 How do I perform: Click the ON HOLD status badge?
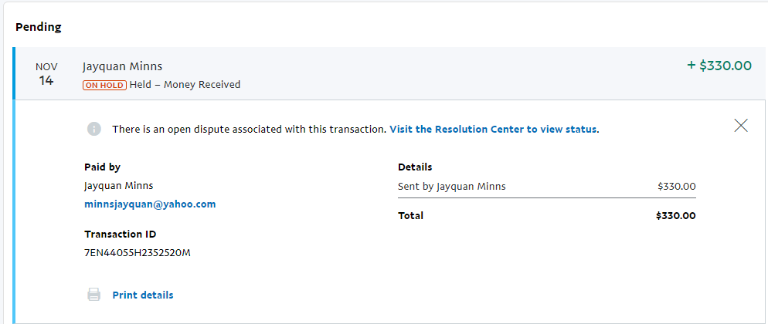[104, 85]
